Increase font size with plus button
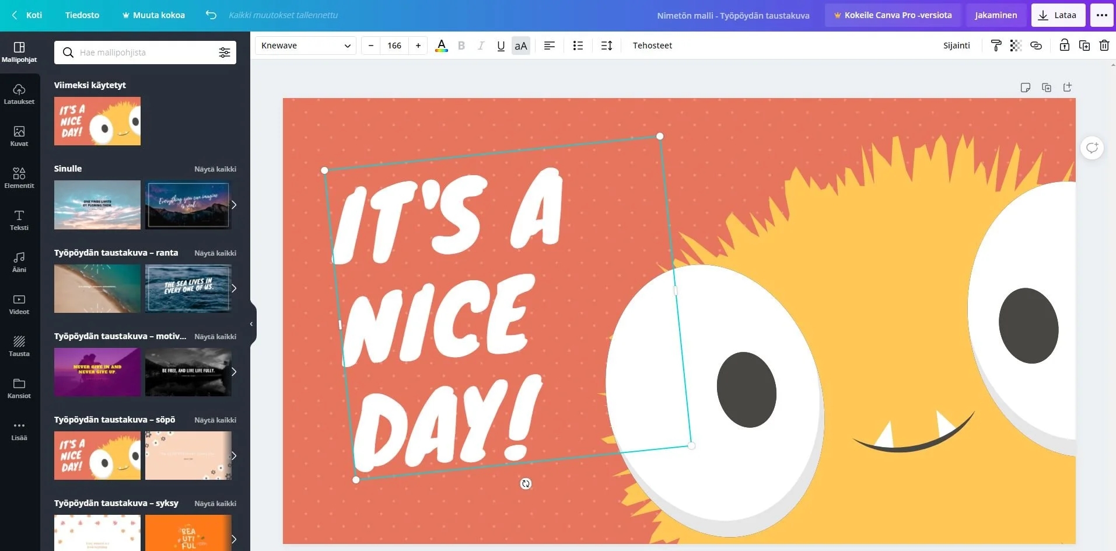The width and height of the screenshot is (1116, 551). pos(418,46)
